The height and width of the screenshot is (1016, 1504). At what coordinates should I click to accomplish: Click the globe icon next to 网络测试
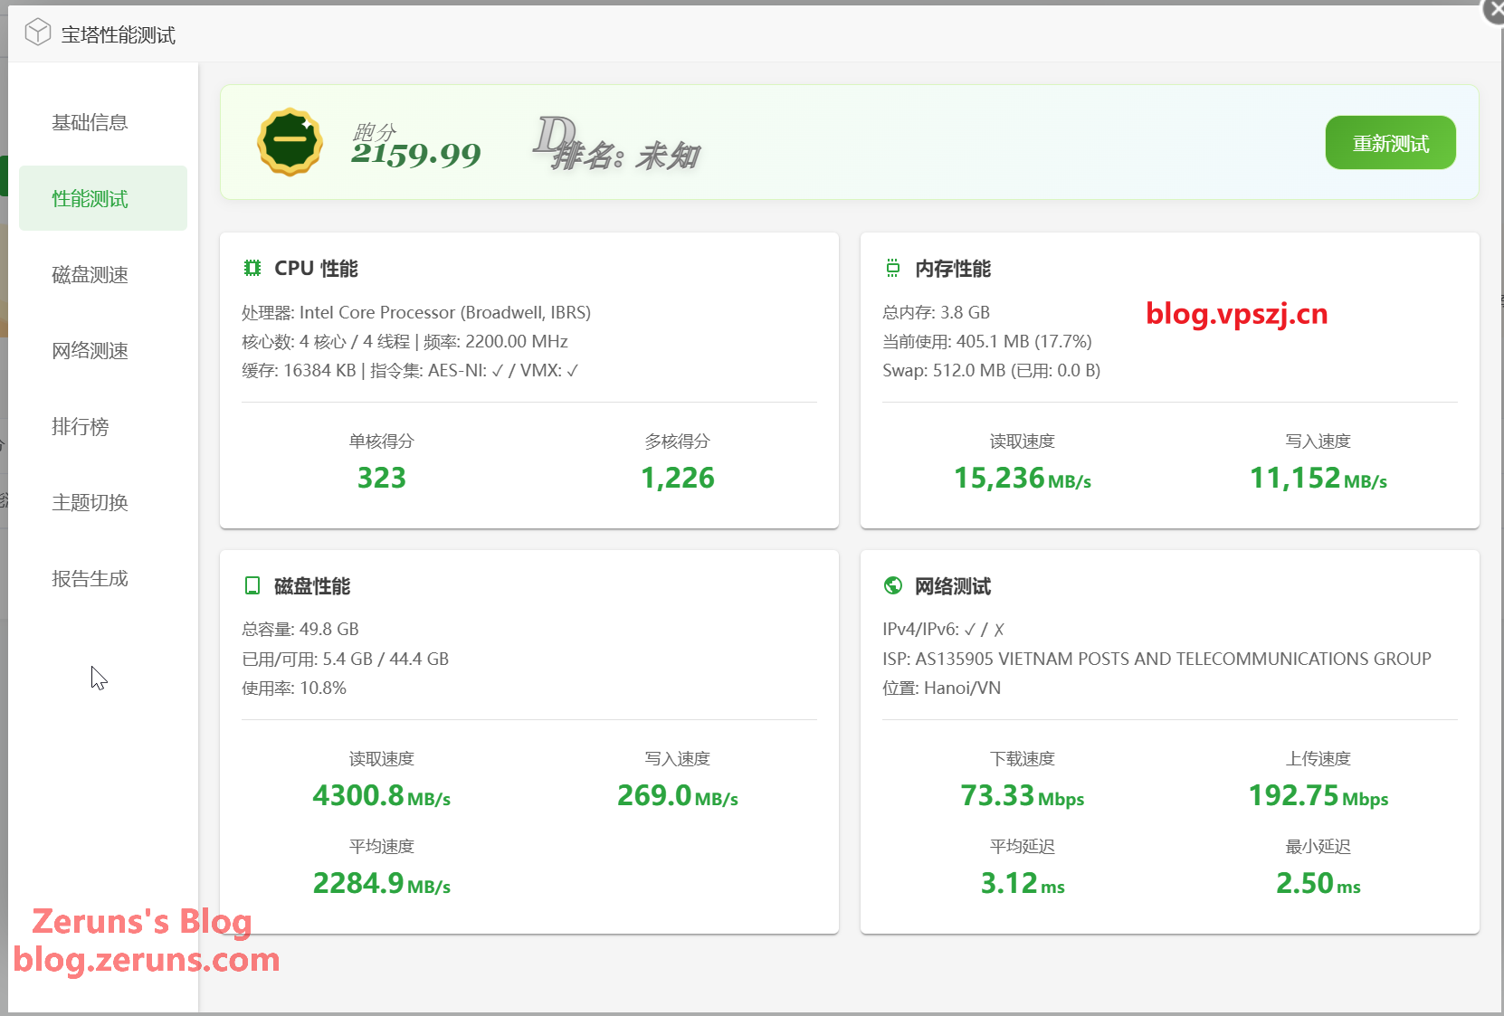pos(893,585)
